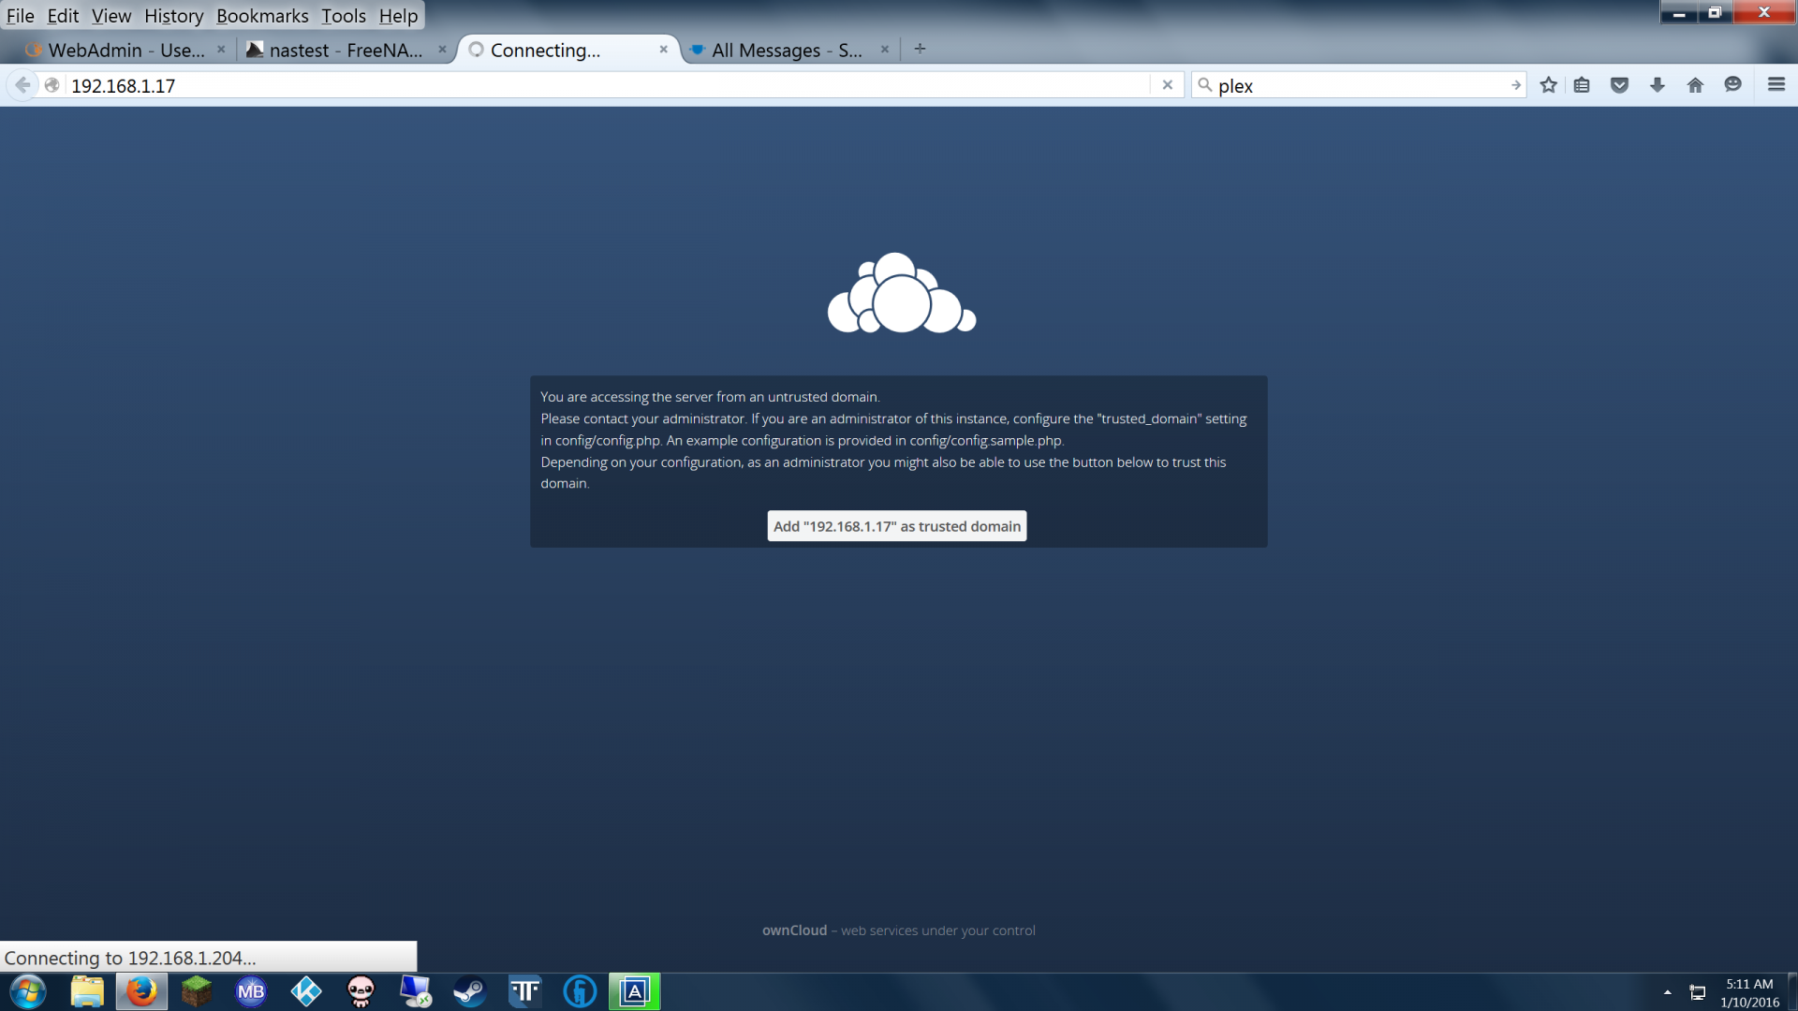
Task: Click the site identity globe icon
Action: tap(52, 85)
